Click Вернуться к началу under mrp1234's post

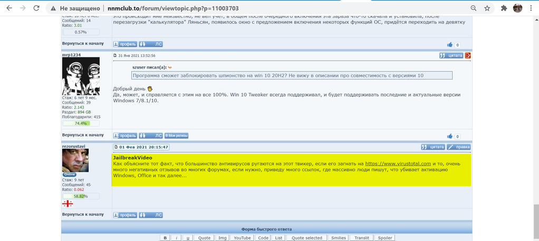pyautogui.click(x=83, y=135)
